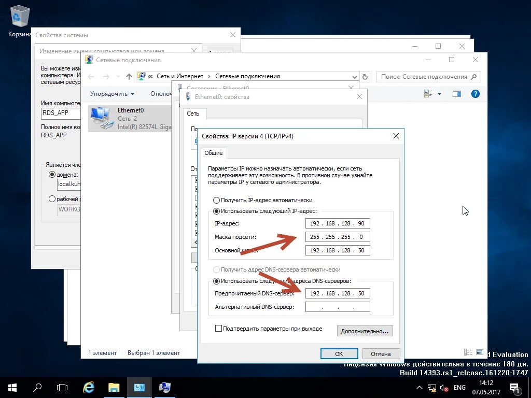Expand view options dropdown arrow

[x=439, y=94]
